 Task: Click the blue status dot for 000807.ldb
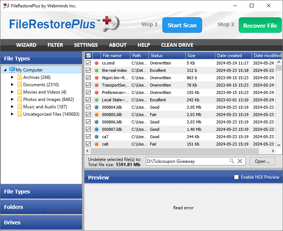pos(97,129)
